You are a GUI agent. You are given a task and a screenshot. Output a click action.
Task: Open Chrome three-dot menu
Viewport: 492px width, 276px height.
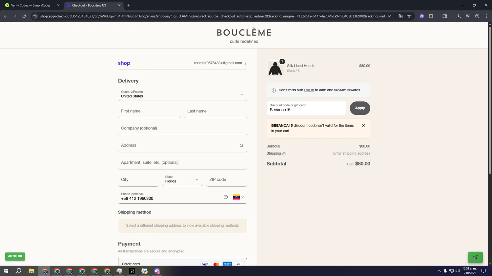click(x=486, y=16)
